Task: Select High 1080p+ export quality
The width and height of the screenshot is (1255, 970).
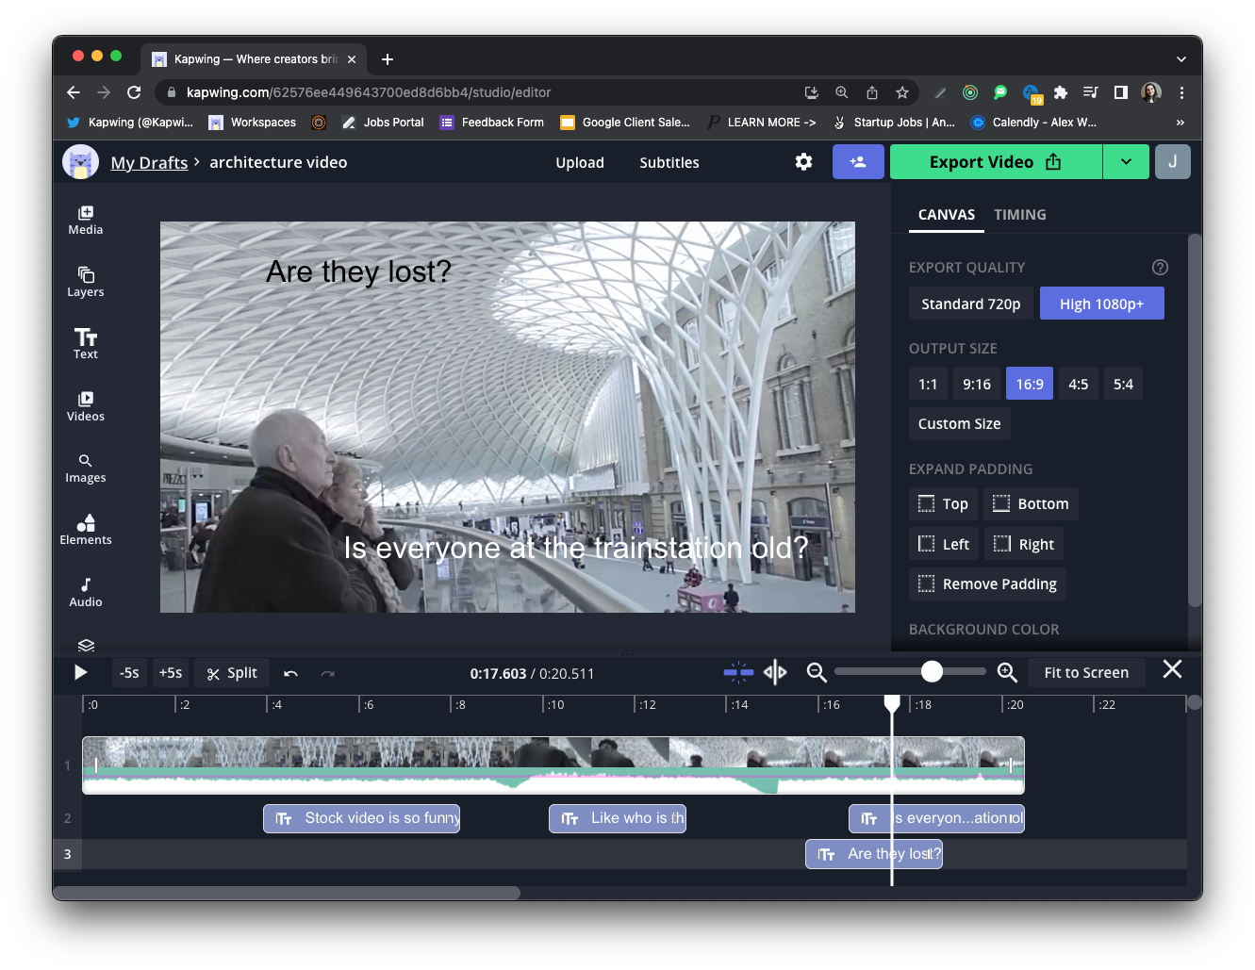Action: tap(1101, 304)
